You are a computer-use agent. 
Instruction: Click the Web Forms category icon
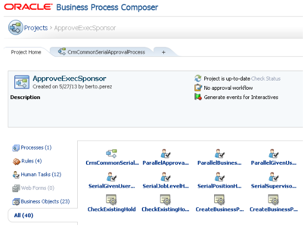pyautogui.click(x=16, y=188)
